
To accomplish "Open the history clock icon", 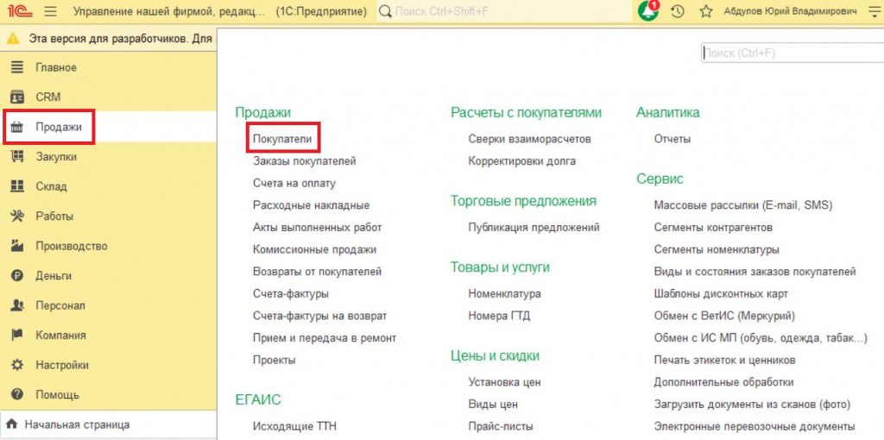I will click(679, 11).
